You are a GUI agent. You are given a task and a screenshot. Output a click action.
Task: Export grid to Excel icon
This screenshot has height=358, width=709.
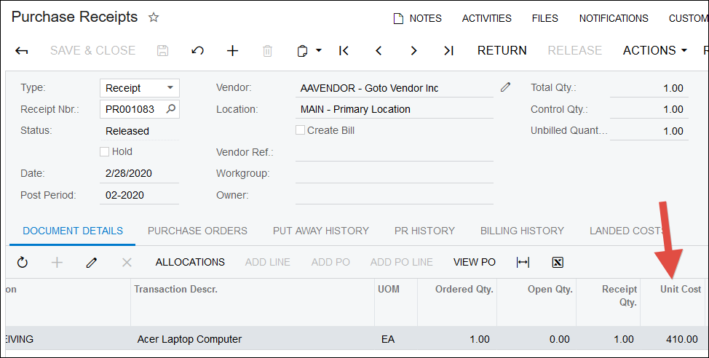pyautogui.click(x=558, y=262)
